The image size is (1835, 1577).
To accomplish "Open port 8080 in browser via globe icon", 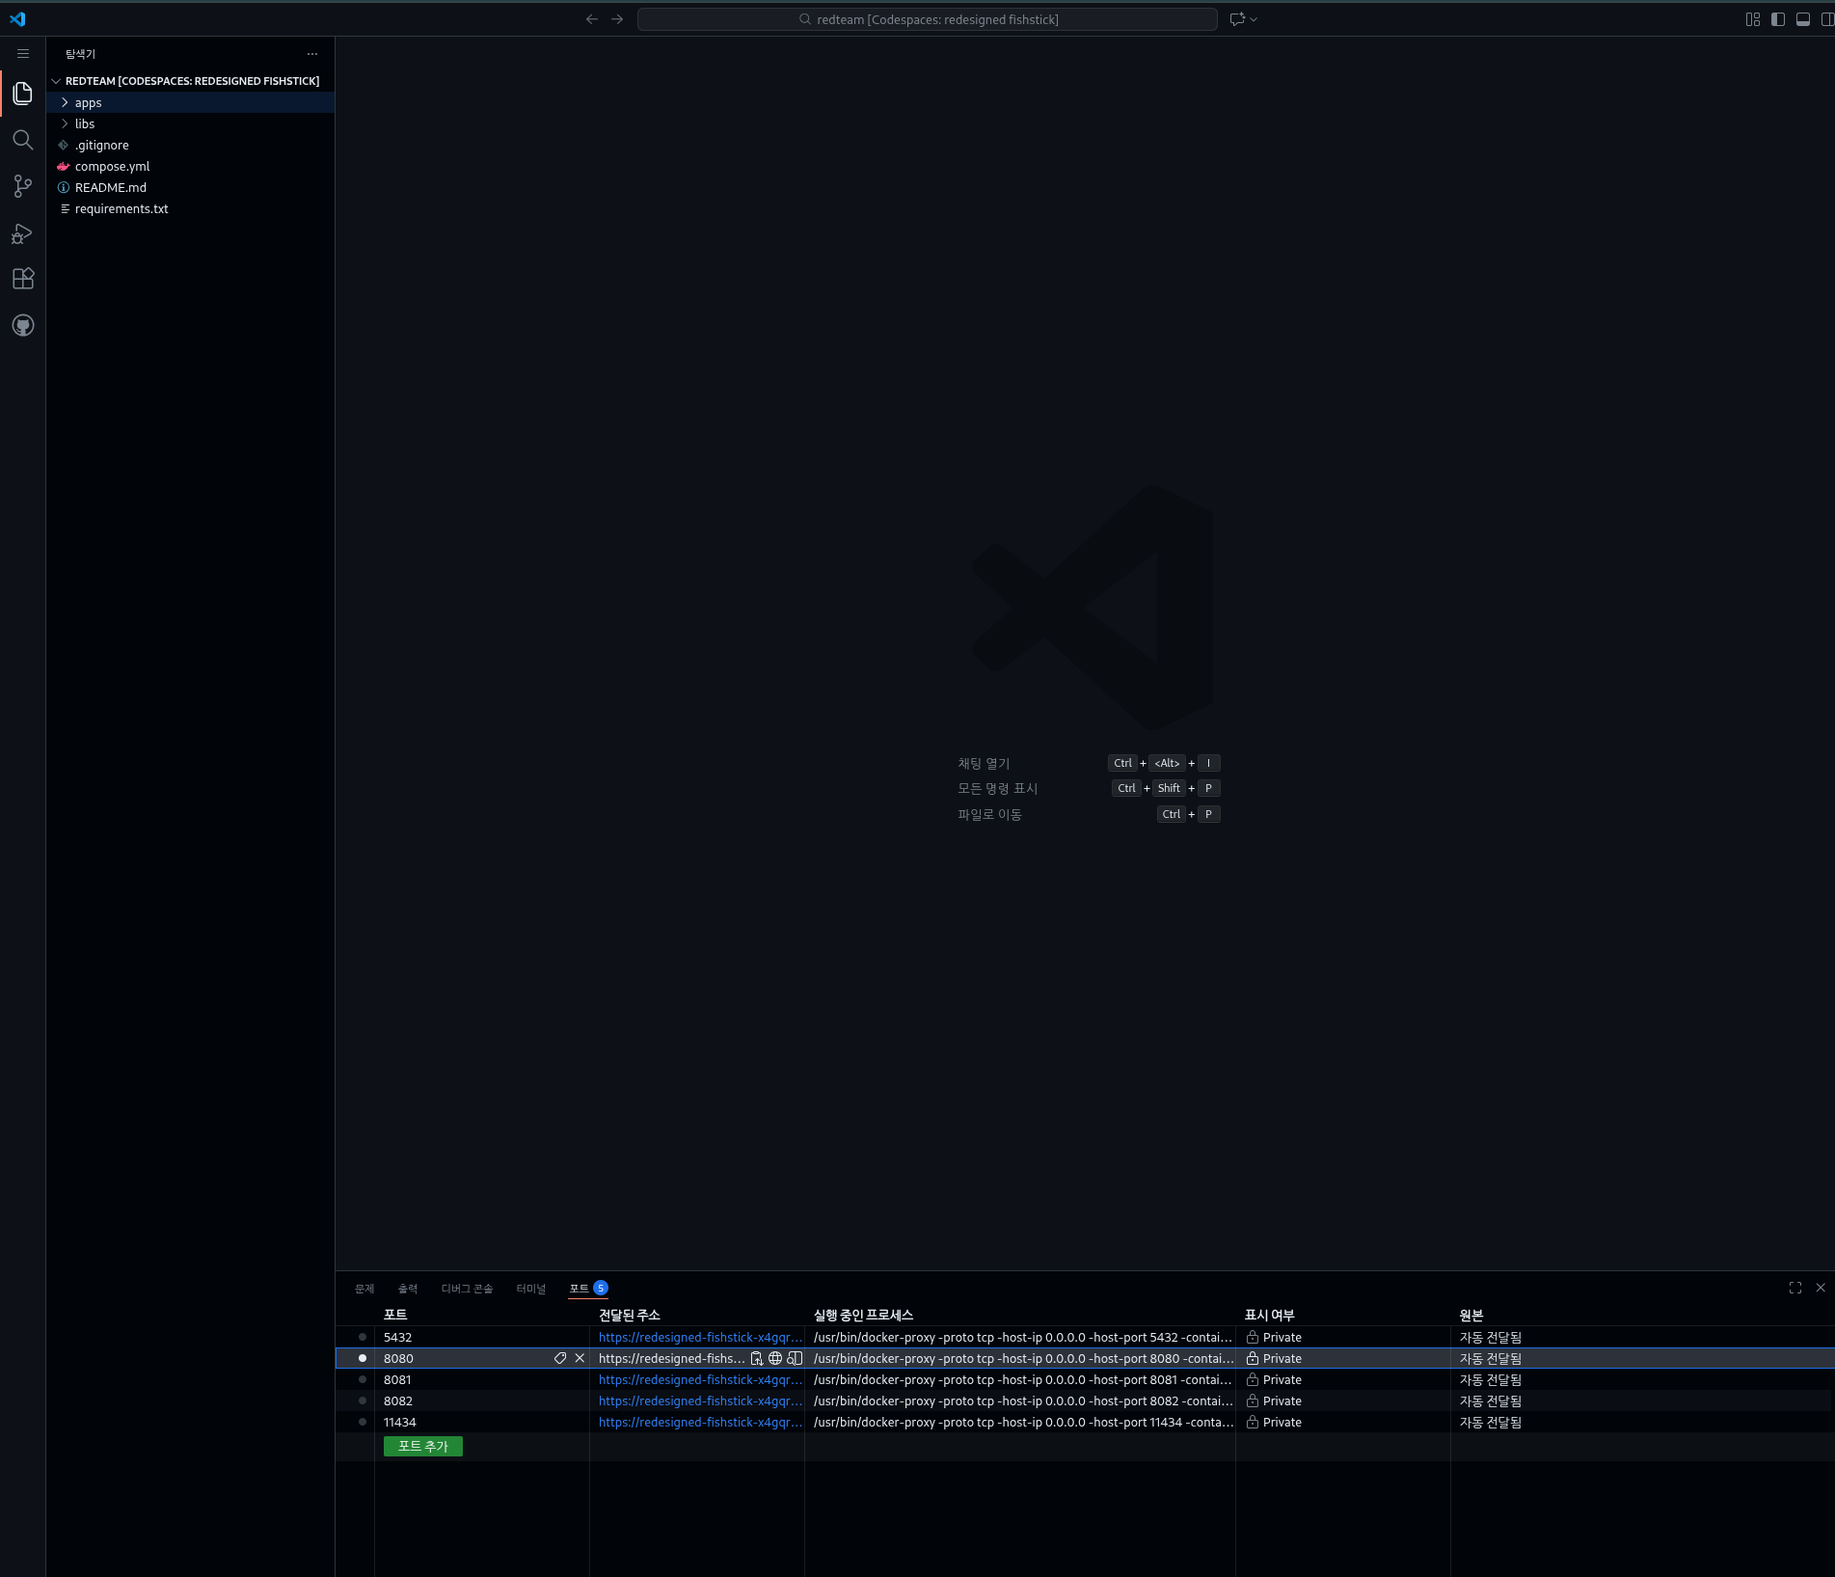I will point(775,1358).
